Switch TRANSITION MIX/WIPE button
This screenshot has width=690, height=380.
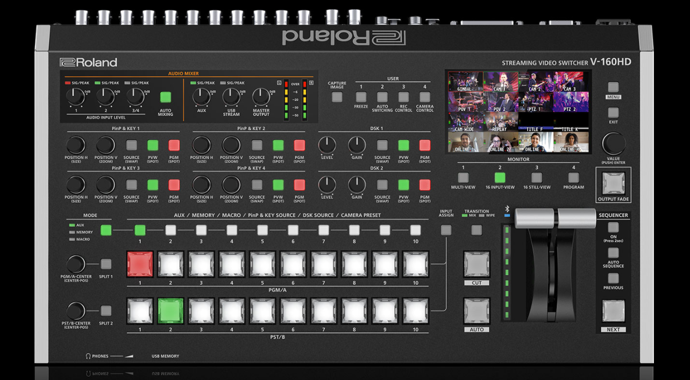tap(476, 230)
